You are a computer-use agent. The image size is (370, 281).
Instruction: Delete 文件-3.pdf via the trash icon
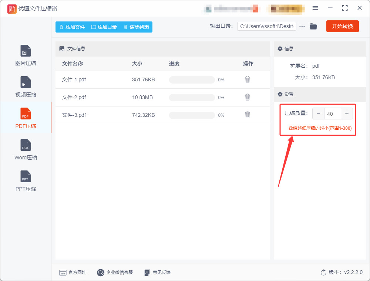tap(247, 115)
